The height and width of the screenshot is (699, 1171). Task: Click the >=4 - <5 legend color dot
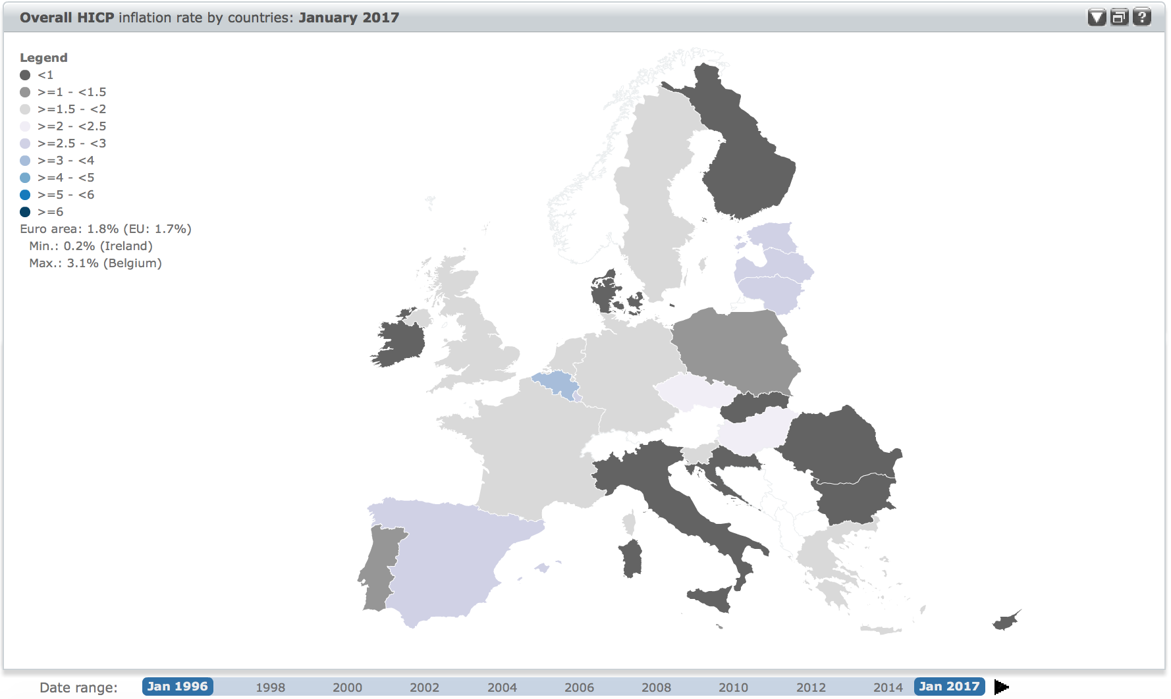pyautogui.click(x=25, y=178)
